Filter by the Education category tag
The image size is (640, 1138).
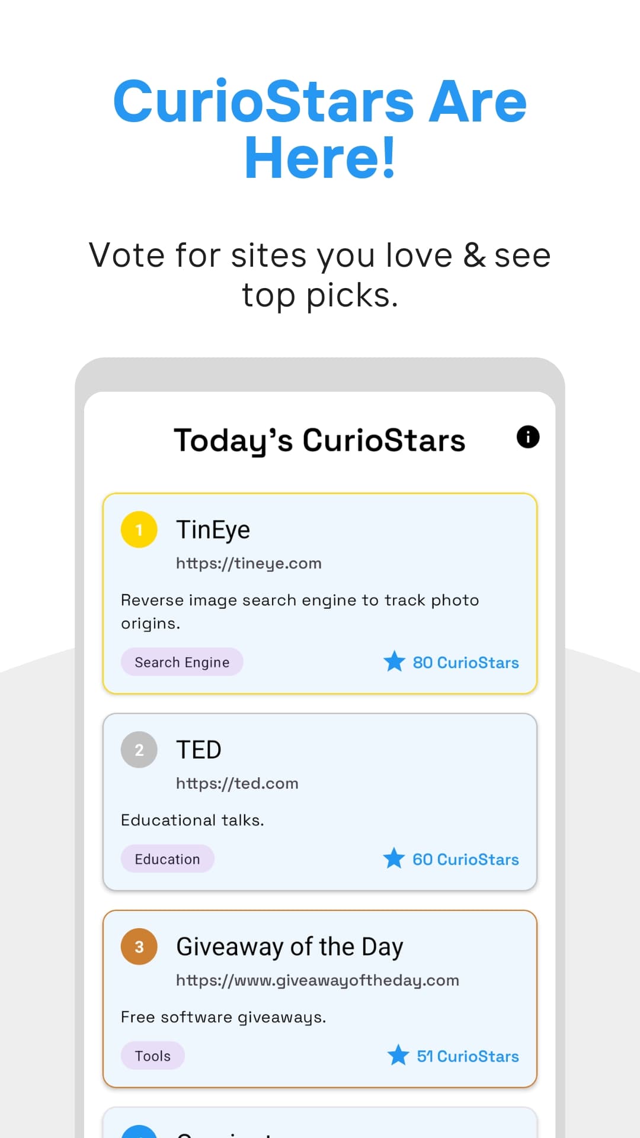click(x=167, y=858)
